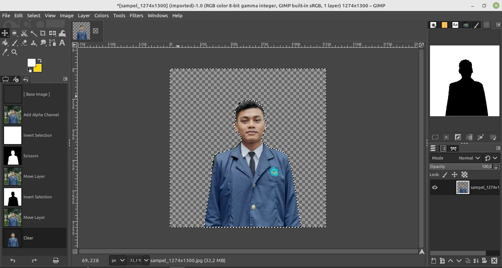Toggle visibility eye of sampel layer
The height and width of the screenshot is (268, 502).
pos(435,187)
